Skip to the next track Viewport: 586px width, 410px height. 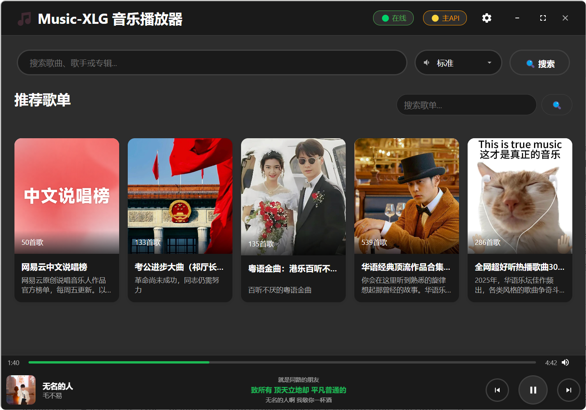(568, 390)
